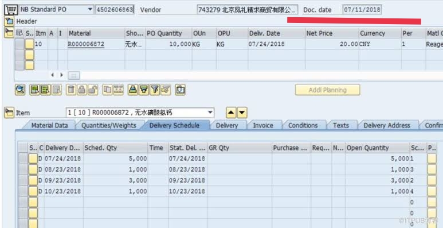443x228 pixels.
Task: Click the Sched. Qty cell showing 5,000
Action: click(x=115, y=159)
